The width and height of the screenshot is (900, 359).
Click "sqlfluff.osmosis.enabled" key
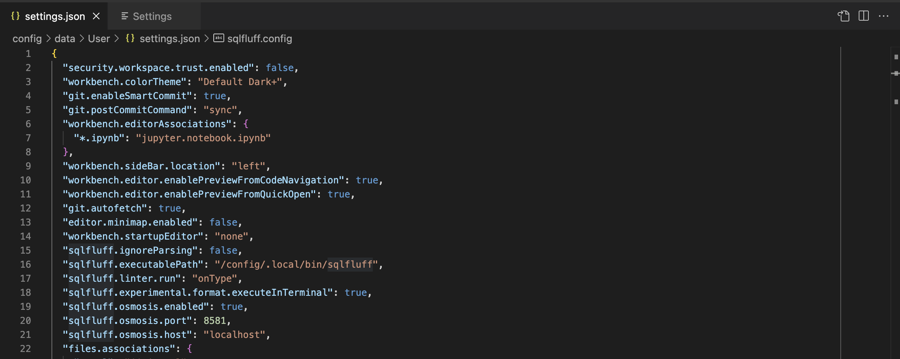click(x=136, y=306)
